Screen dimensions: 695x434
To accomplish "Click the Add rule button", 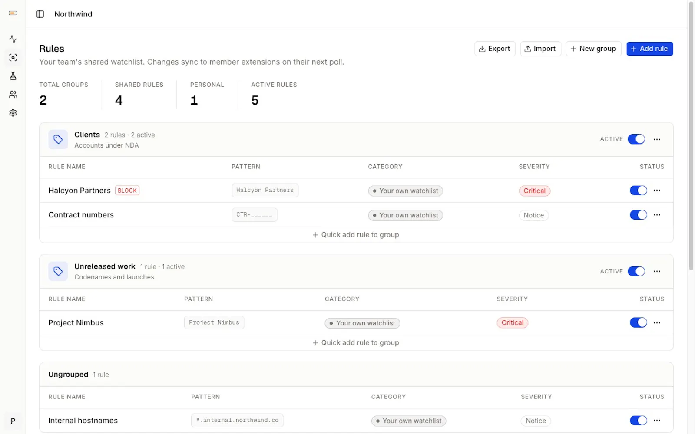I will (x=649, y=49).
